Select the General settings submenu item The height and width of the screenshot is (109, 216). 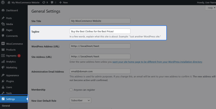coord(6,106)
